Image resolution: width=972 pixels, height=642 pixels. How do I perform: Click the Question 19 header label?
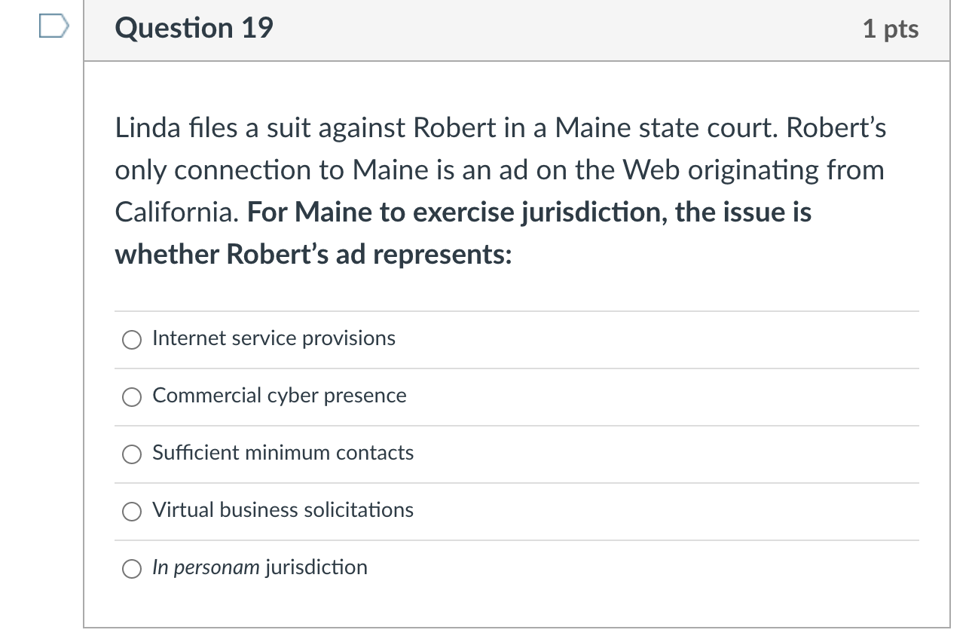tap(193, 29)
